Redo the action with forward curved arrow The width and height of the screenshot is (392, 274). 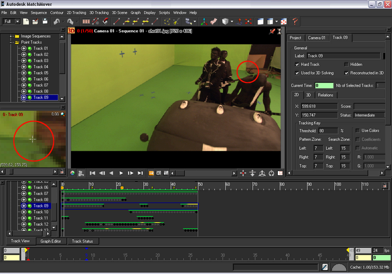(70, 22)
